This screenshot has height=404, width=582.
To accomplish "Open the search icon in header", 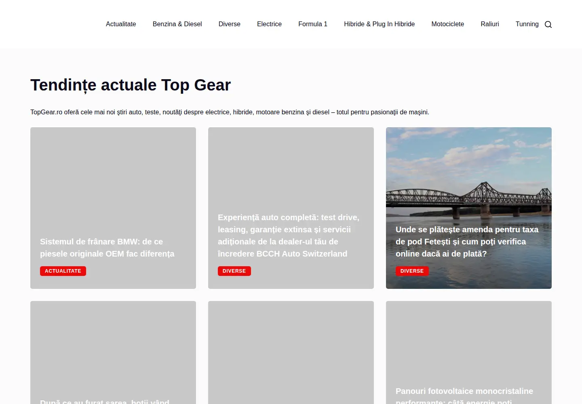I will 548,24.
